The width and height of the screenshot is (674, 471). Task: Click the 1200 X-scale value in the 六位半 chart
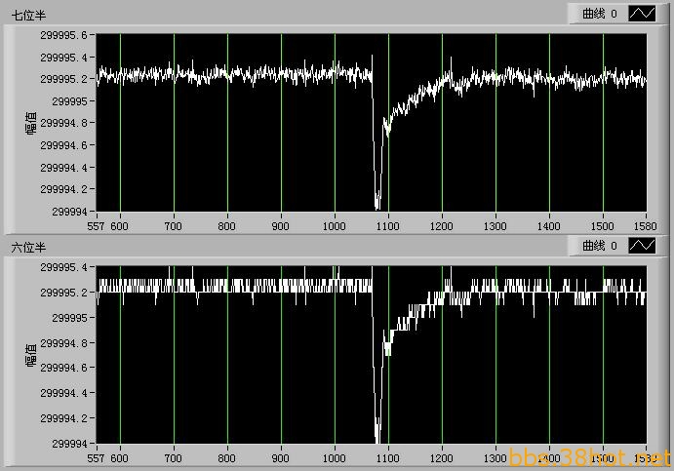tap(442, 458)
